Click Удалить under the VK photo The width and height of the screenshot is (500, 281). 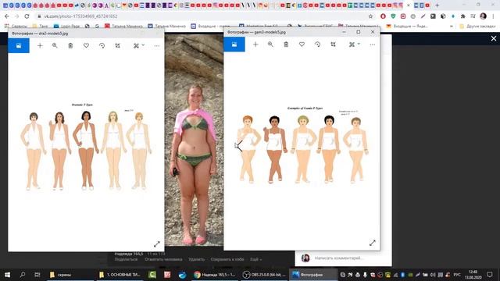(196, 259)
